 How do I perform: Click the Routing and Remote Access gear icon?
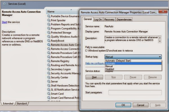[49, 65]
